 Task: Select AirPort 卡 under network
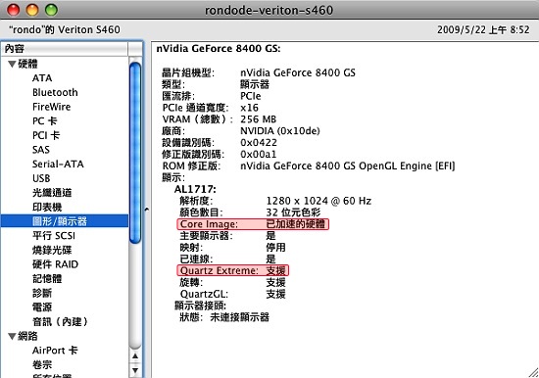(x=55, y=351)
